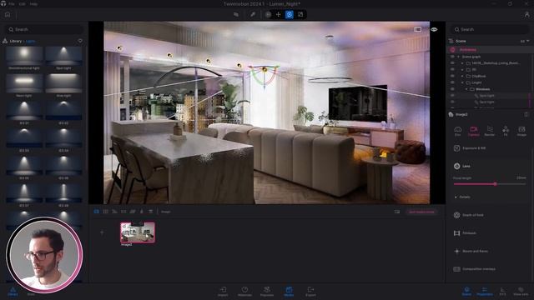The image size is (534, 300).
Task: Select the Move gizmo tool
Action: click(278, 15)
